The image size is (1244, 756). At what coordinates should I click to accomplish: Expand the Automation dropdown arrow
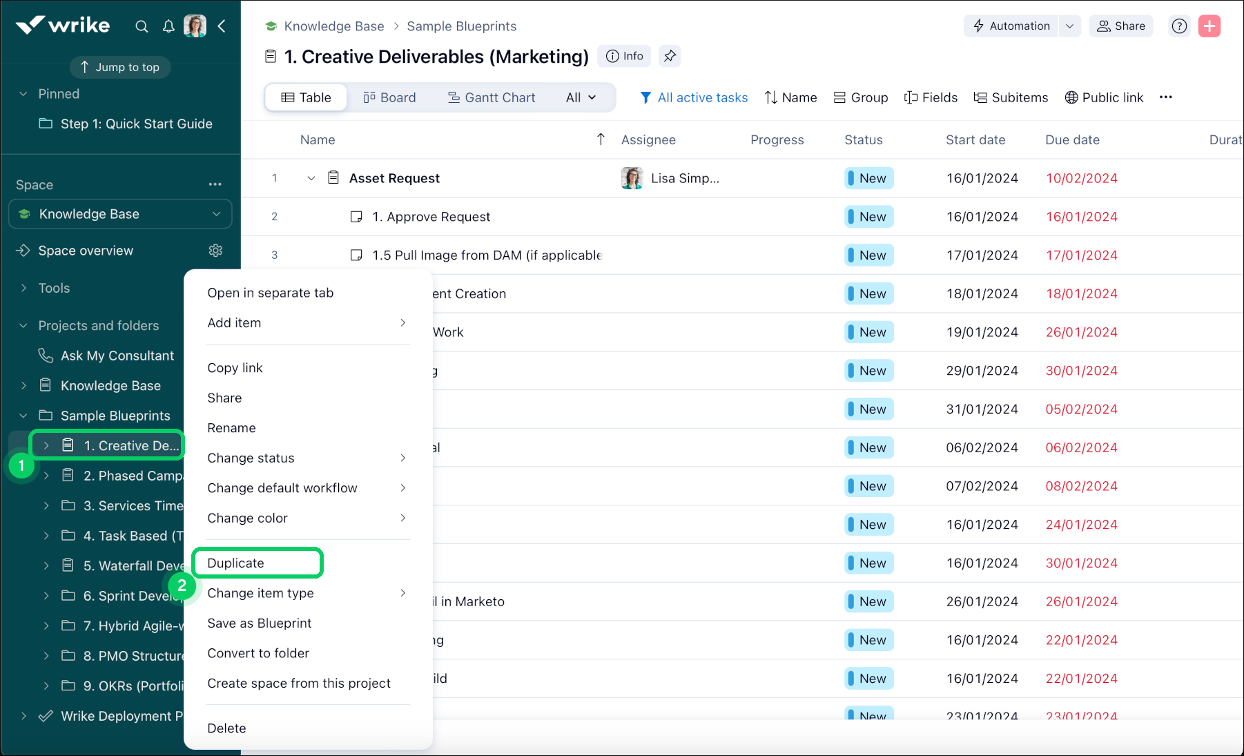click(1069, 26)
